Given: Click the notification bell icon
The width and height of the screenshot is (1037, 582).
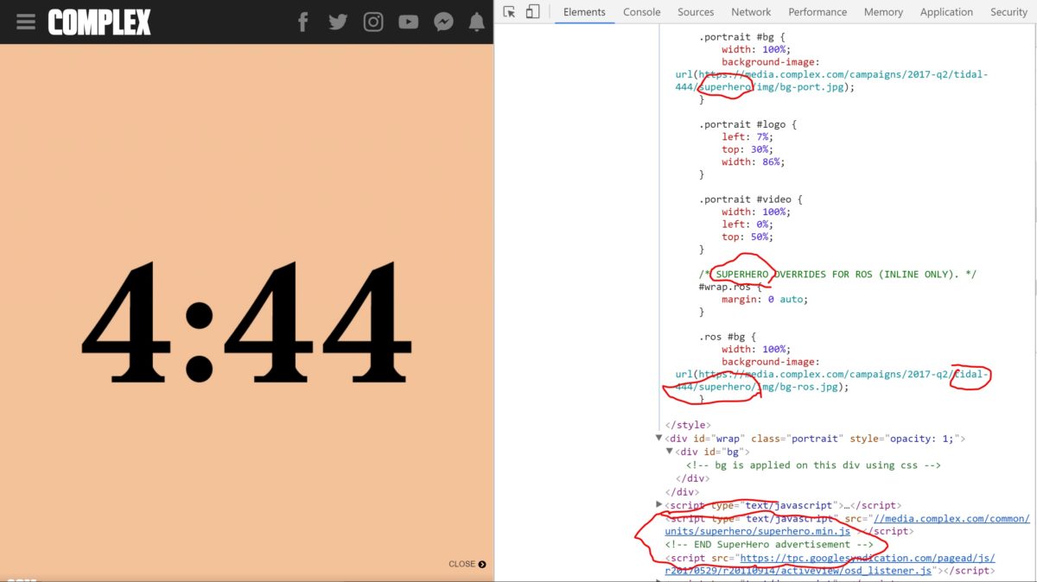Looking at the screenshot, I should (x=476, y=22).
